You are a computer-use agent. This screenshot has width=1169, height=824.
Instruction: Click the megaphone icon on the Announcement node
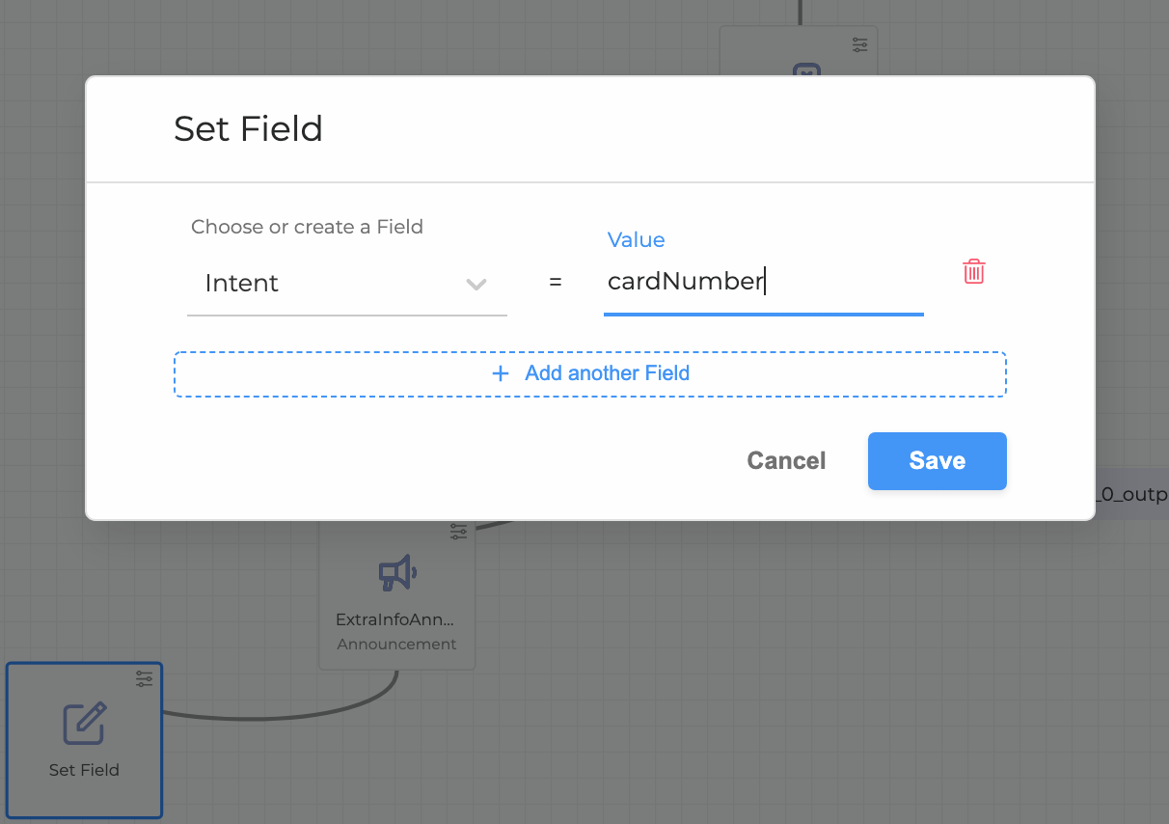pyautogui.click(x=396, y=572)
